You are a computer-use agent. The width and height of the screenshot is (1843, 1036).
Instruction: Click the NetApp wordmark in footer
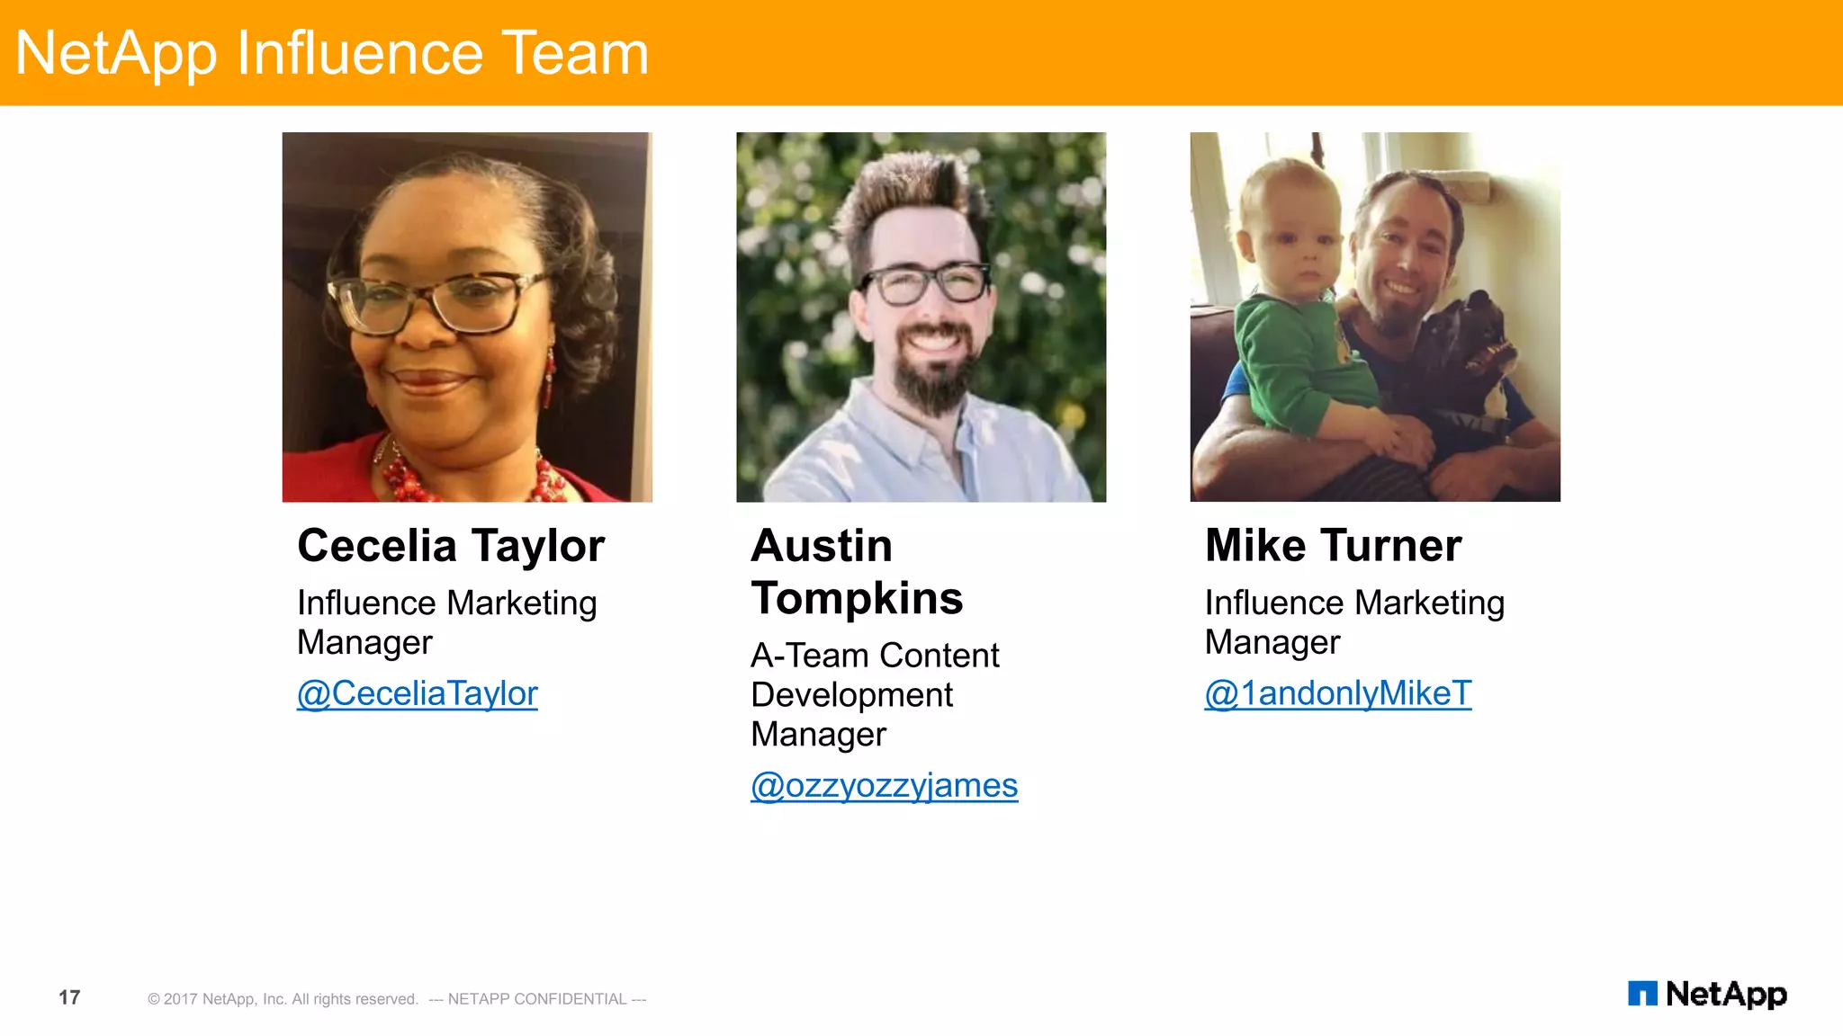point(1726,994)
